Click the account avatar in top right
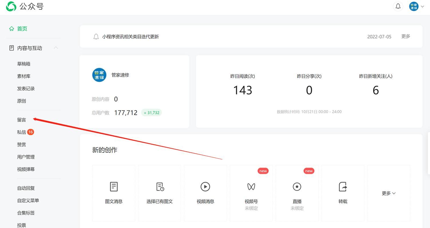This screenshot has height=228, width=430. coord(414,6)
